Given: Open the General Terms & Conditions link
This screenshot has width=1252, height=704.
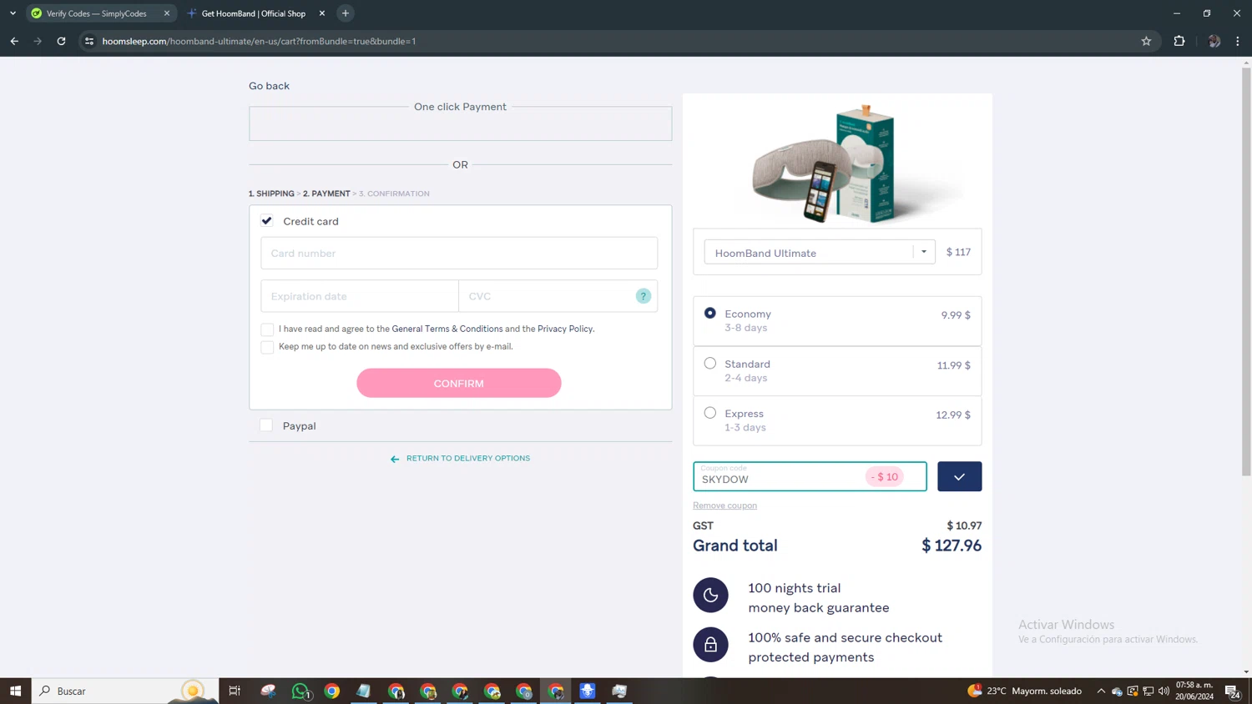Looking at the screenshot, I should 447,329.
